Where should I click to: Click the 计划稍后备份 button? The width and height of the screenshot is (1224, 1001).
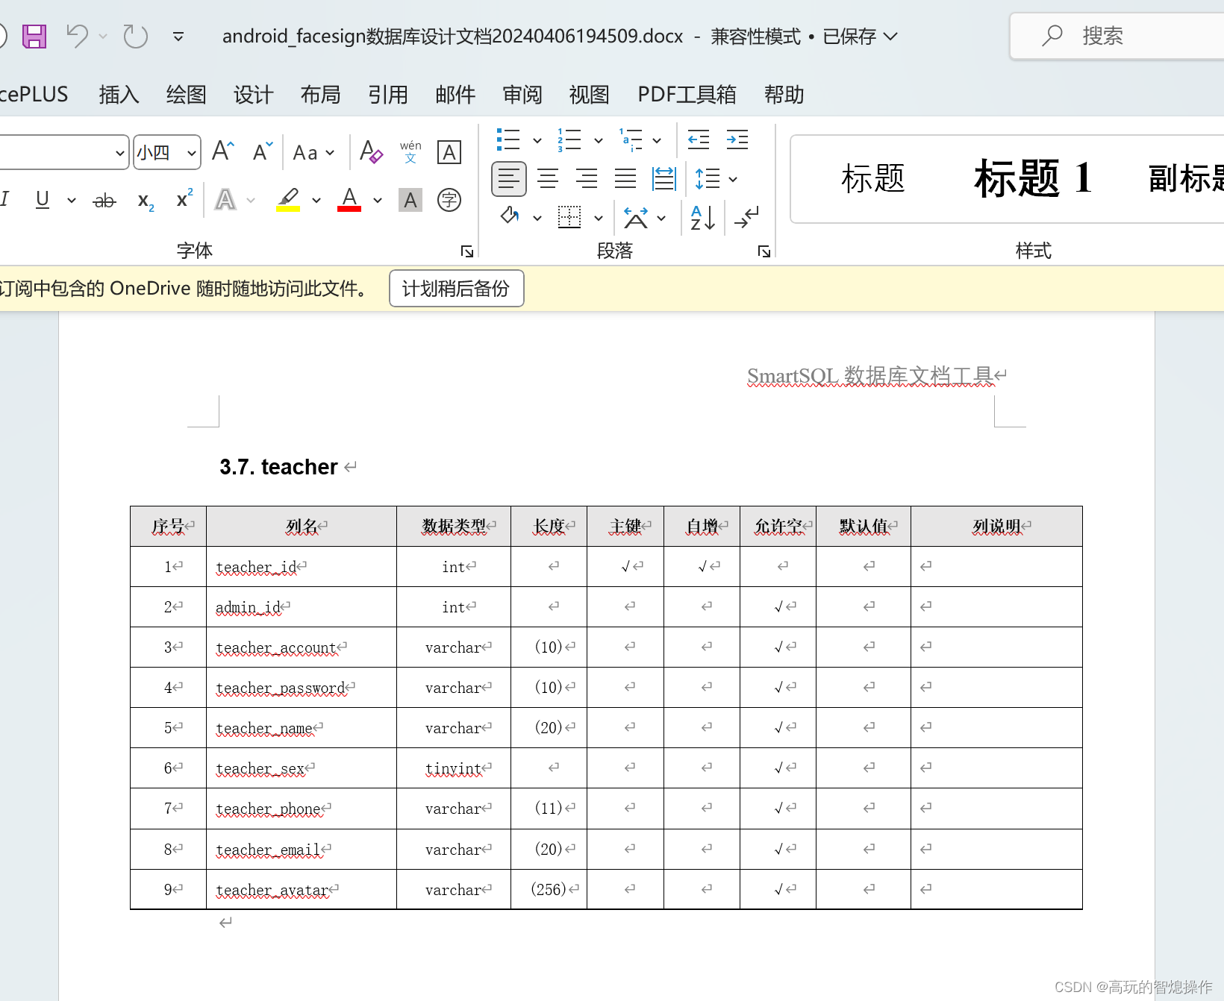click(x=456, y=289)
